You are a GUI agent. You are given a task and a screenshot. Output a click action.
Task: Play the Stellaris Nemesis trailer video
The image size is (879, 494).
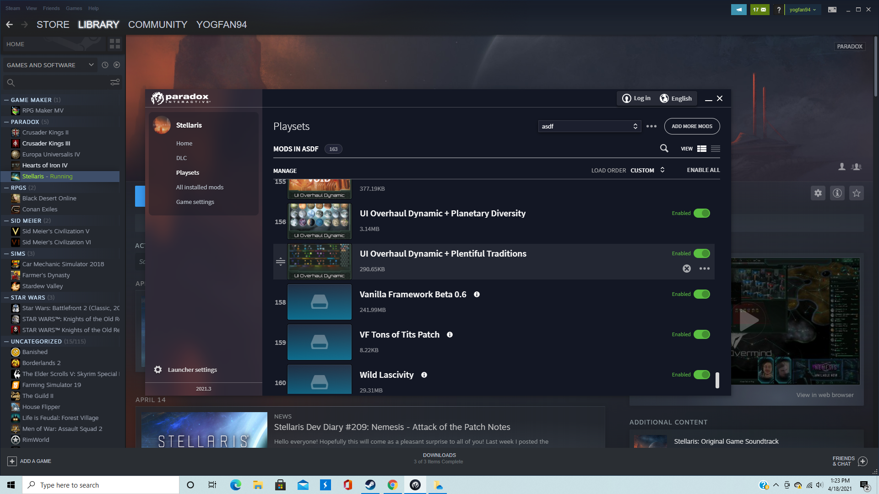pos(749,320)
